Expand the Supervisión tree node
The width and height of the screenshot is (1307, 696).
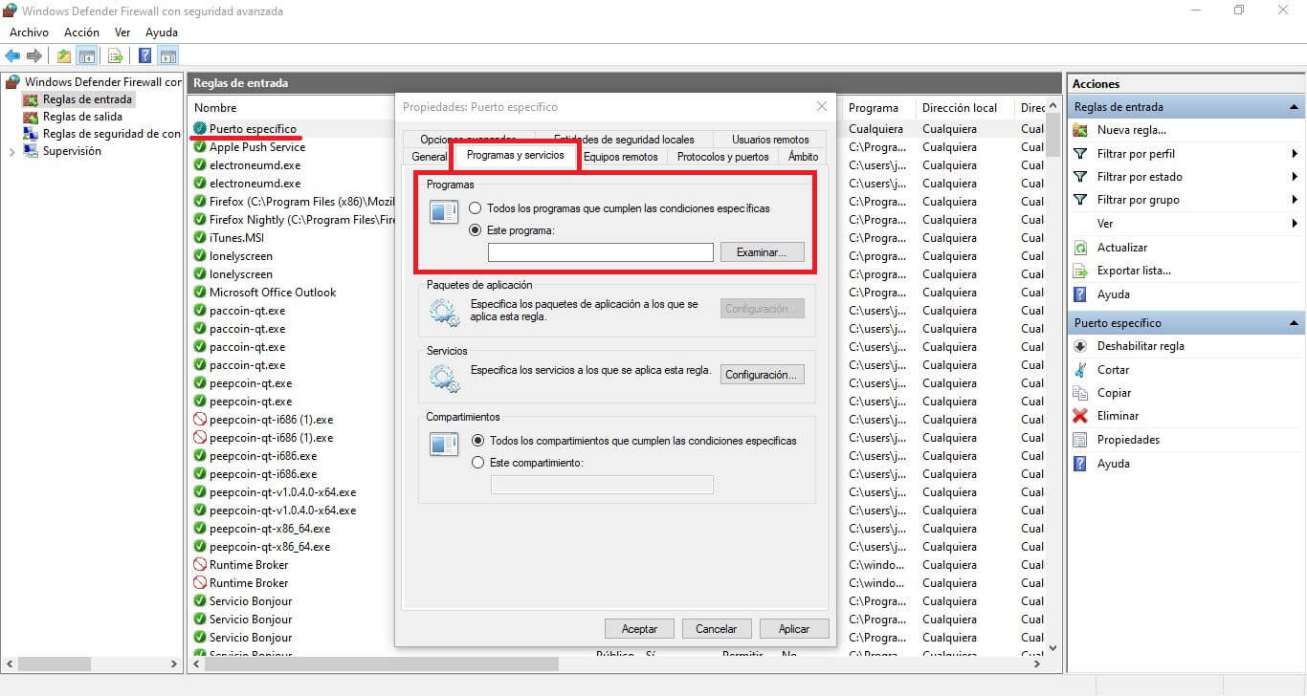(11, 151)
